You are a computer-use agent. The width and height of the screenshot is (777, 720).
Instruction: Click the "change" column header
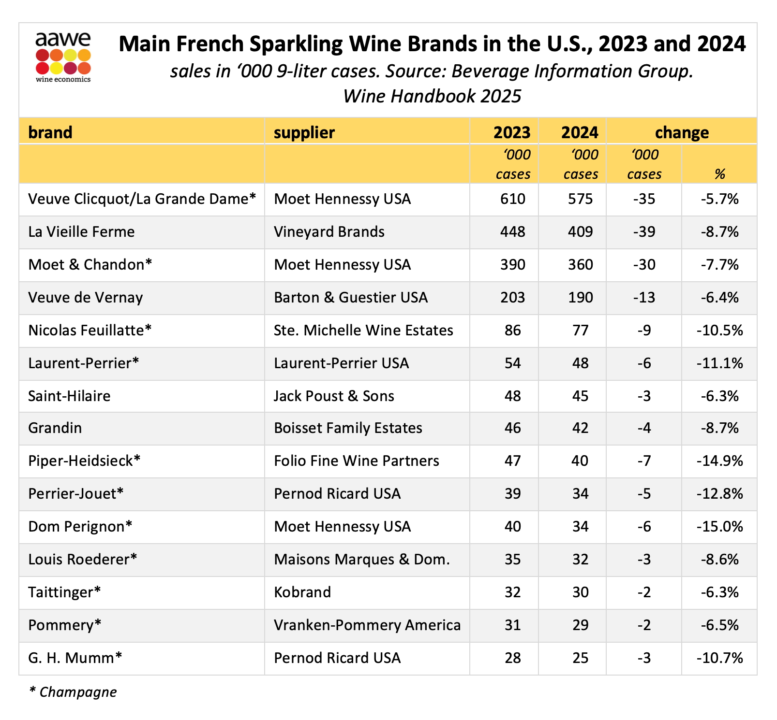click(x=682, y=132)
